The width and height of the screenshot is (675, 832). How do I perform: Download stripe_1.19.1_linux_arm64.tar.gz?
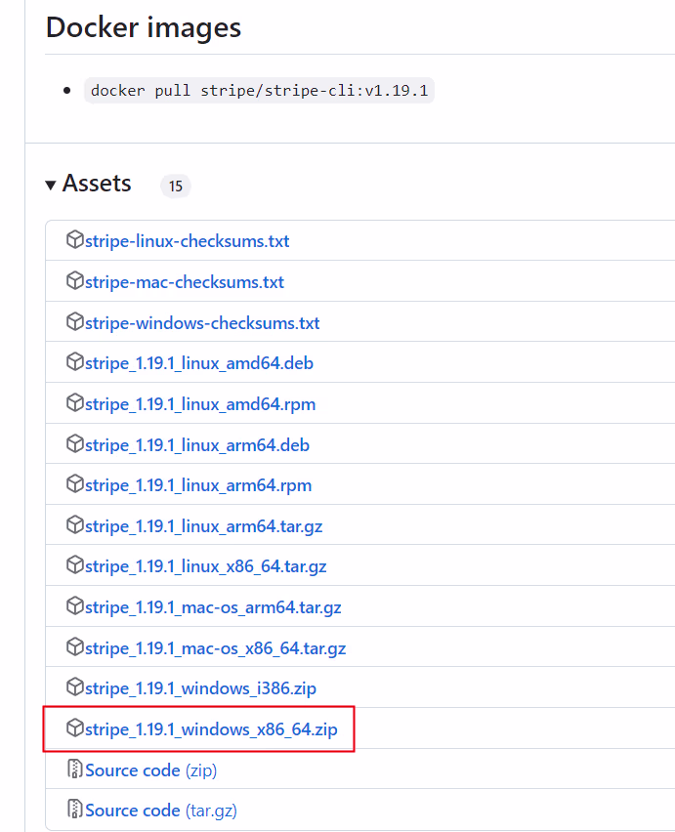pyautogui.click(x=204, y=526)
